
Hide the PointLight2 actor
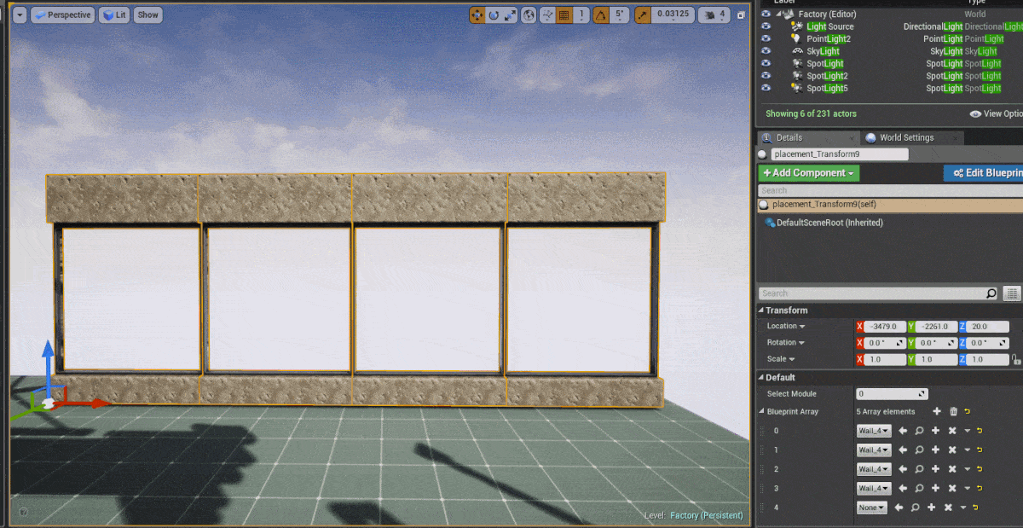[766, 38]
